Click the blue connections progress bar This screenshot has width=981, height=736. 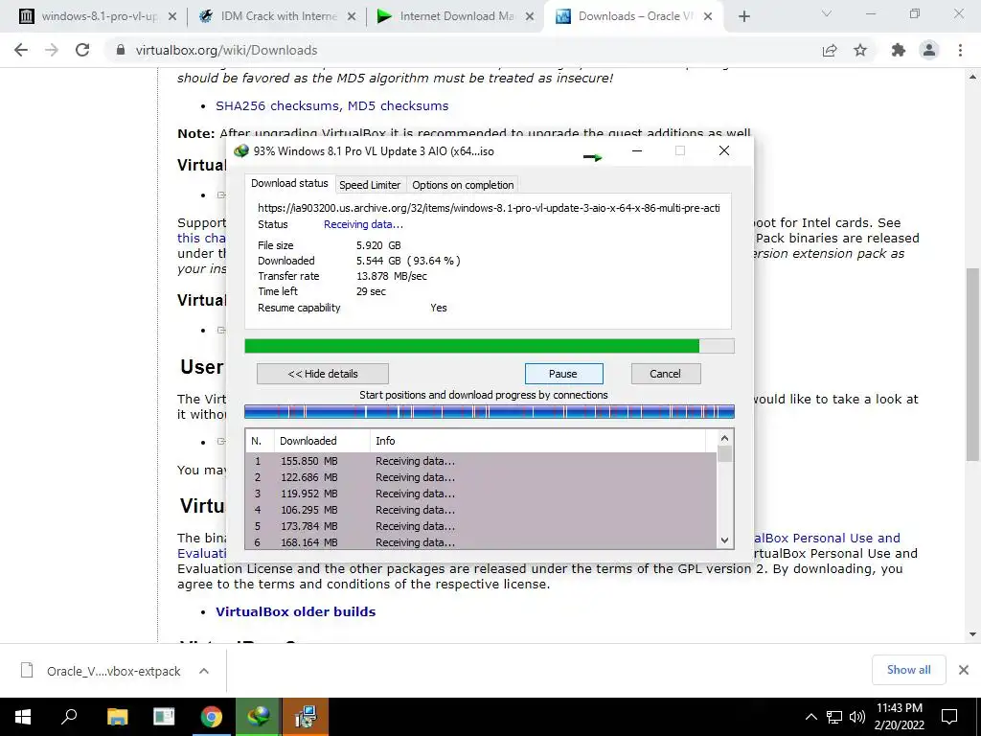(x=490, y=411)
